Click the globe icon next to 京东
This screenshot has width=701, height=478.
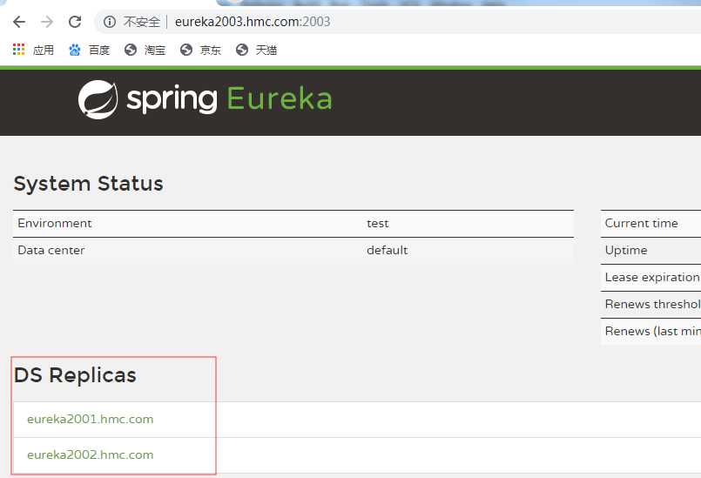click(x=186, y=50)
